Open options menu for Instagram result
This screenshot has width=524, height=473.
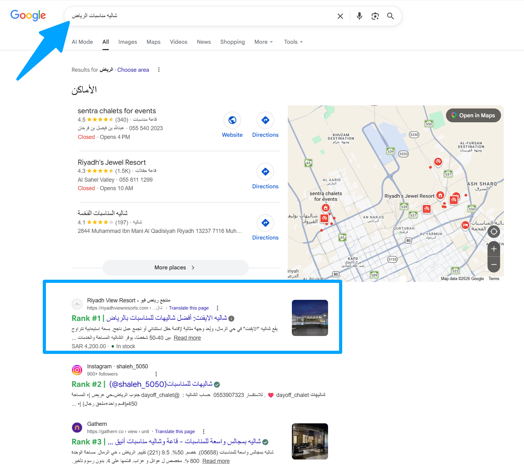pos(156,374)
